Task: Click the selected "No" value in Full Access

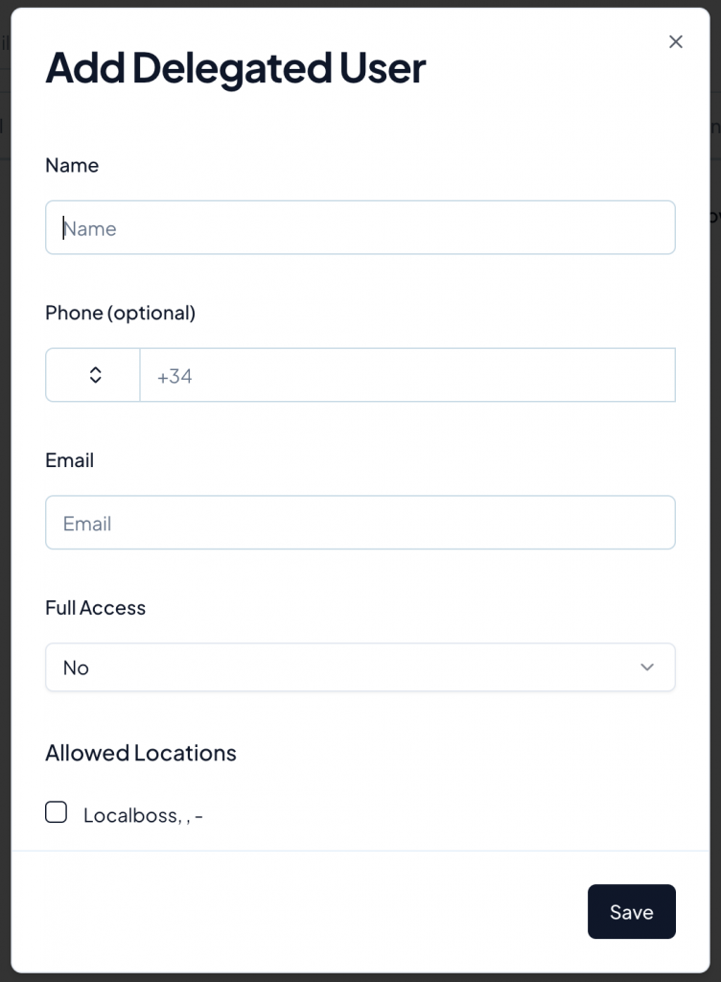Action: point(76,668)
